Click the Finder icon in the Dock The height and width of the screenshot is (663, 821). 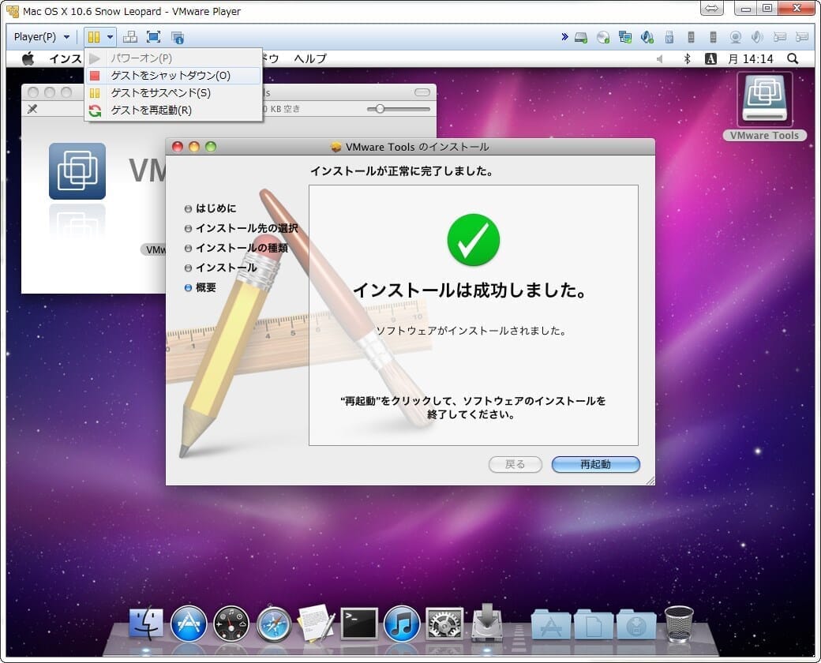[146, 624]
